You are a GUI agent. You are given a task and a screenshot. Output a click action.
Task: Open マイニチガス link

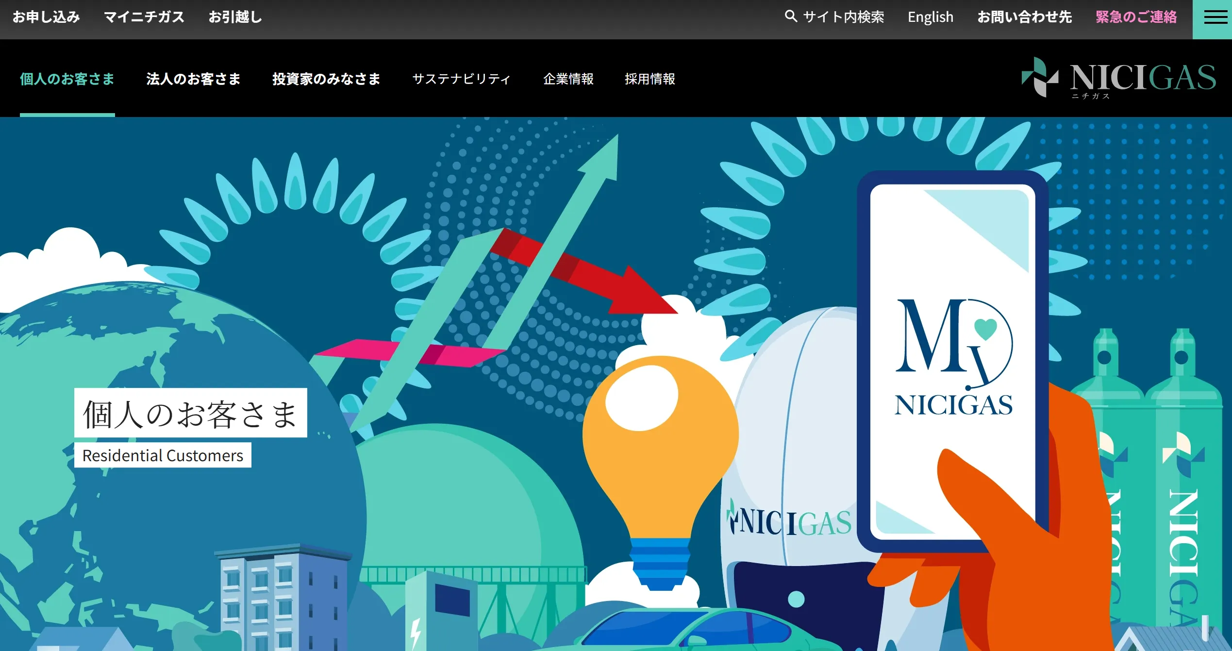pyautogui.click(x=144, y=17)
